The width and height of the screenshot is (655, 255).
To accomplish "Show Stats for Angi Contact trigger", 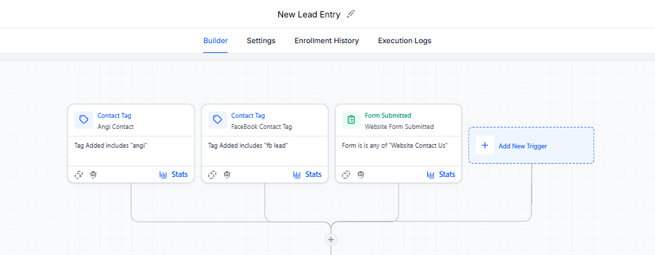I will tap(174, 175).
